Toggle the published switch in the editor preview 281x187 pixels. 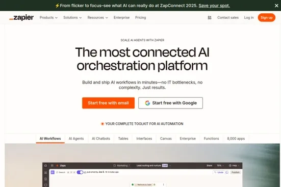(x=80, y=172)
